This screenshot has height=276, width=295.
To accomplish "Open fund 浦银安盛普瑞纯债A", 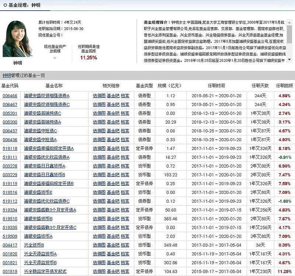I will [x=42, y=122].
